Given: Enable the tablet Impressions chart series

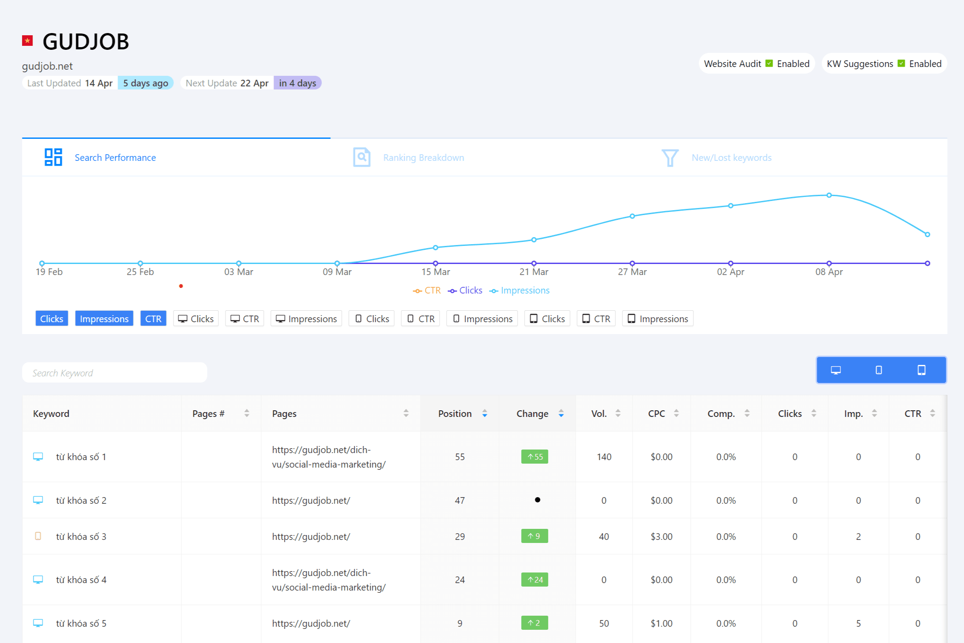Looking at the screenshot, I should pos(658,319).
